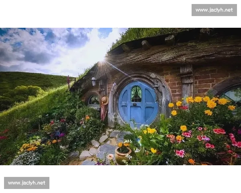The height and width of the screenshot is (193, 241).
Task: Click the large round window at right
Action: tap(226, 92)
